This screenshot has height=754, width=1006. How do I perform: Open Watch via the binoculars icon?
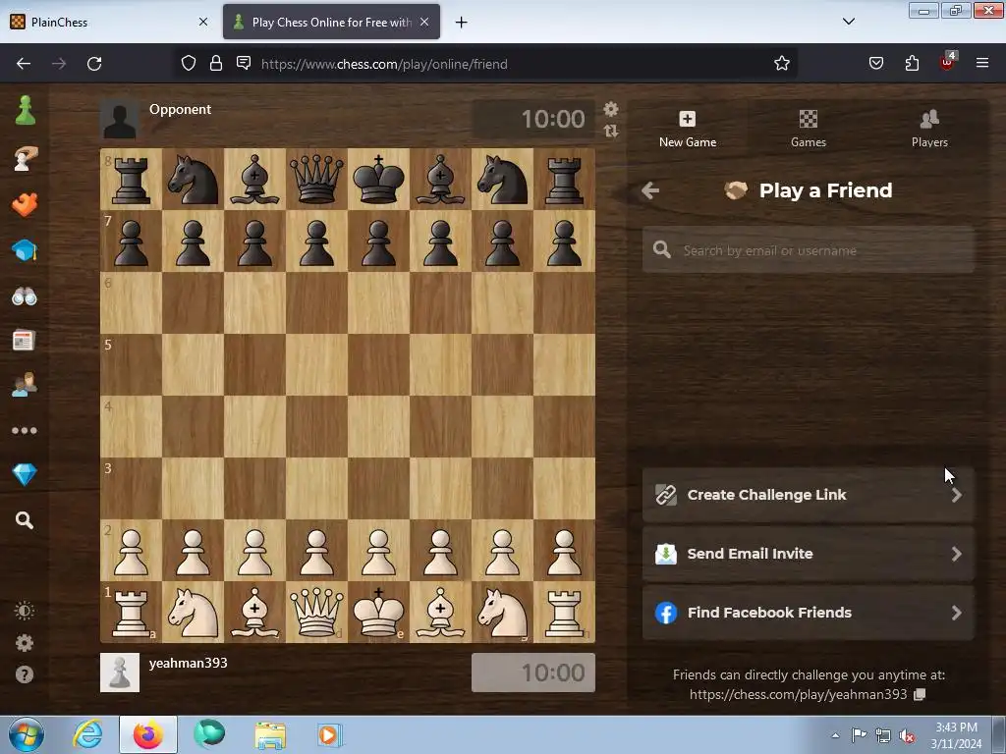pos(25,296)
